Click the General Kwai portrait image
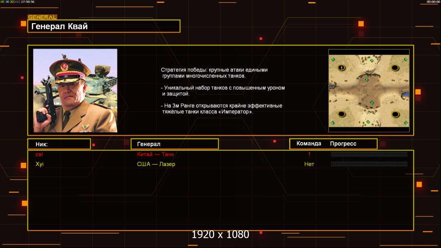This screenshot has height=248, width=441. [x=75, y=91]
